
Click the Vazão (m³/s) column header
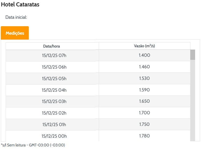click(144, 46)
